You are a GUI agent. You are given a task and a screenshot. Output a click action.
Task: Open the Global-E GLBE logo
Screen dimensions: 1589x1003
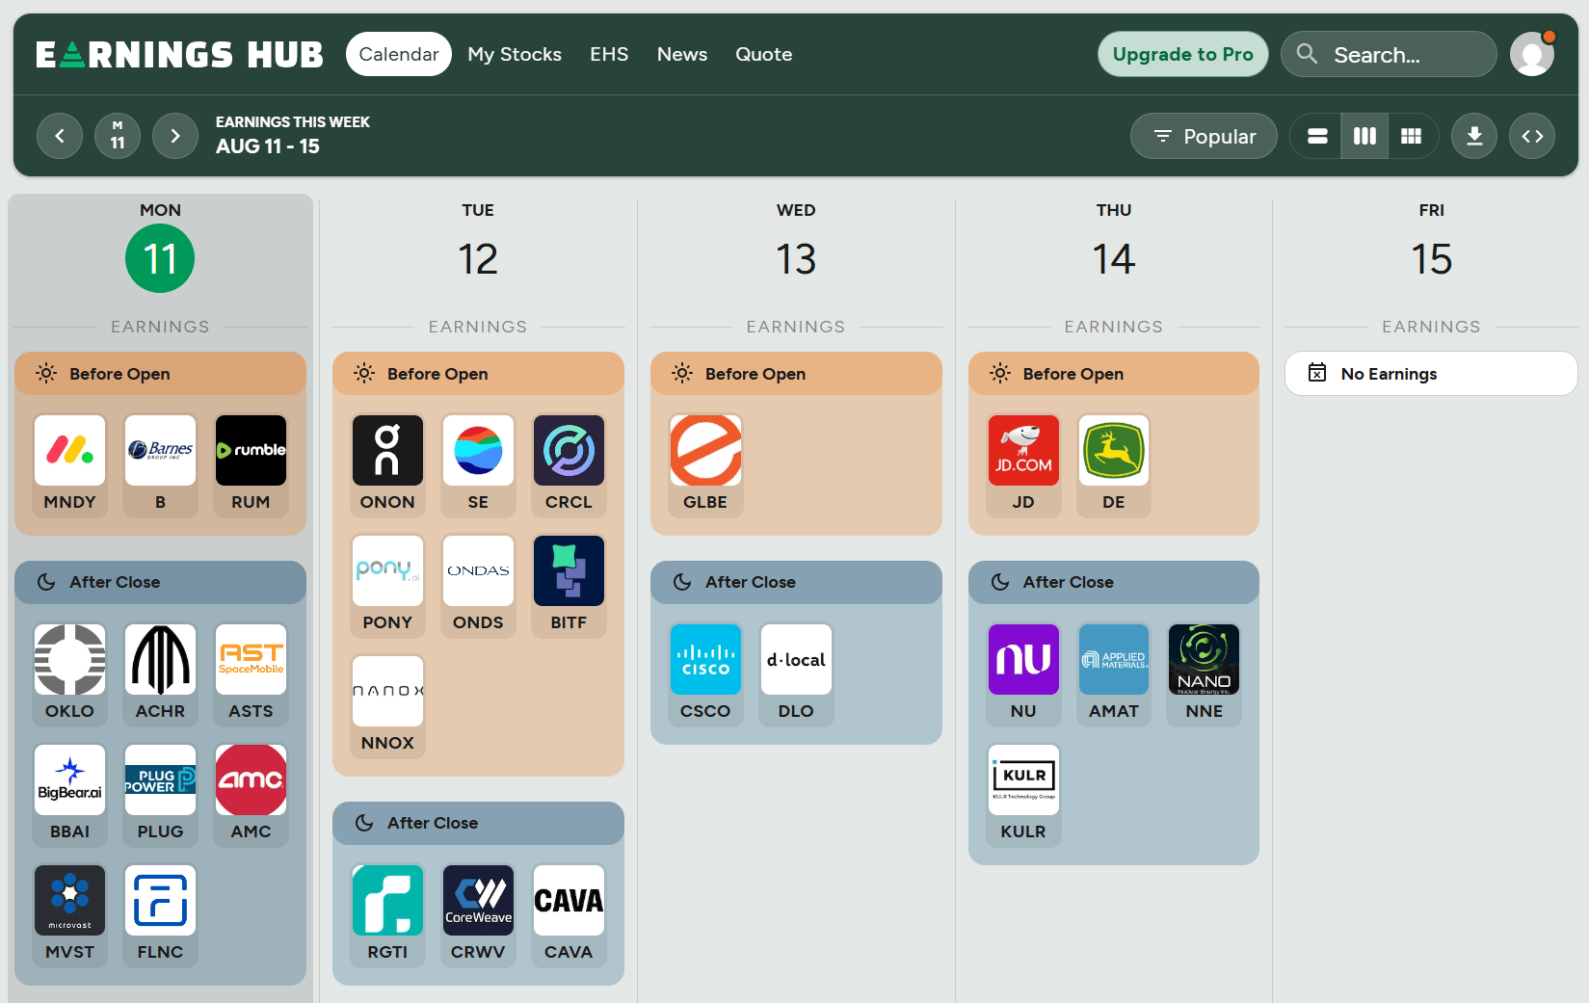pos(705,450)
